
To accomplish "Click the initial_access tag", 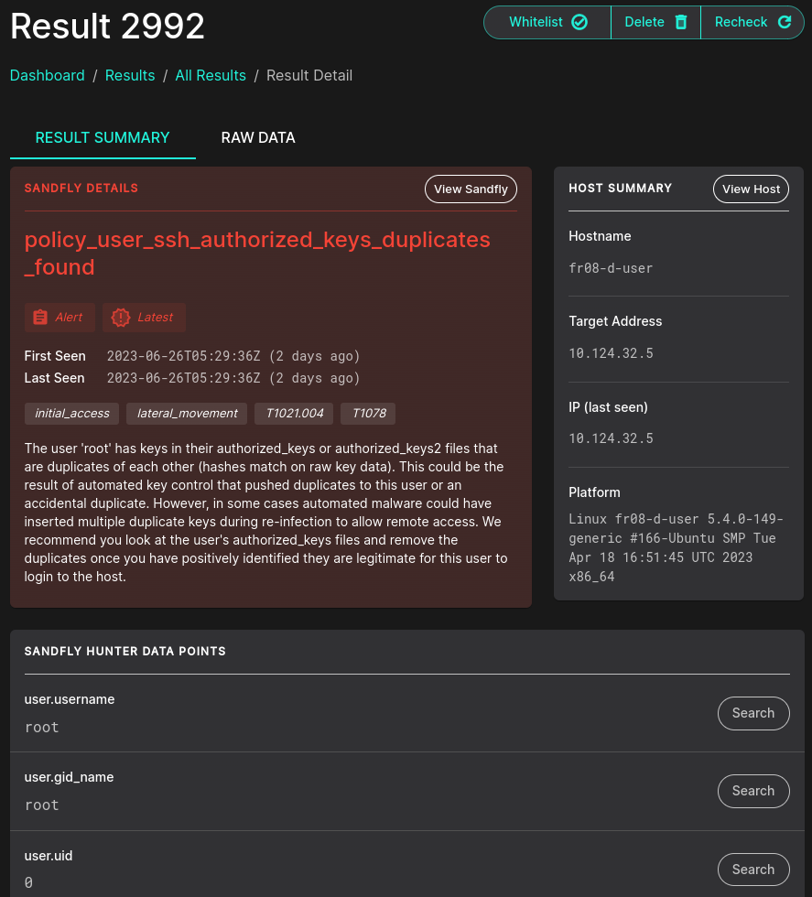I will [71, 413].
